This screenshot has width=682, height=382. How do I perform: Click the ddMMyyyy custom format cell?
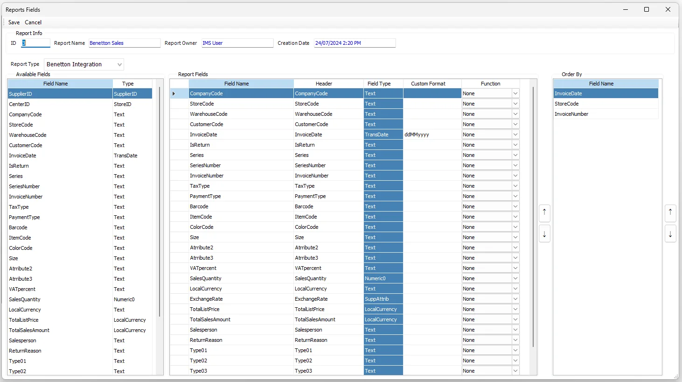pos(432,134)
